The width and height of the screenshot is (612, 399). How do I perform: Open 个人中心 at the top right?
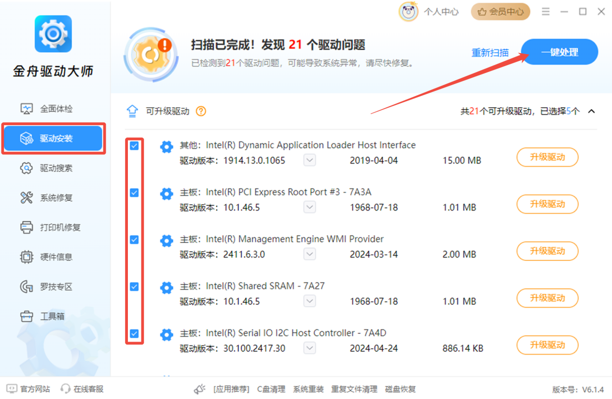tap(440, 12)
